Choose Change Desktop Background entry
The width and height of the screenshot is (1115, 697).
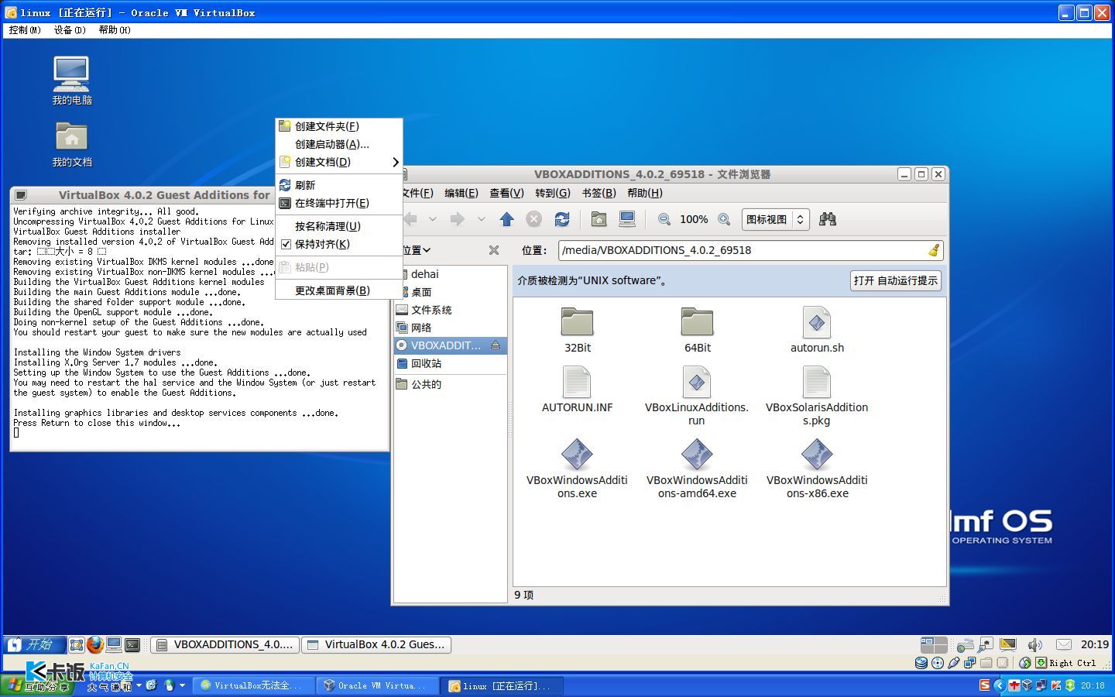(x=338, y=290)
